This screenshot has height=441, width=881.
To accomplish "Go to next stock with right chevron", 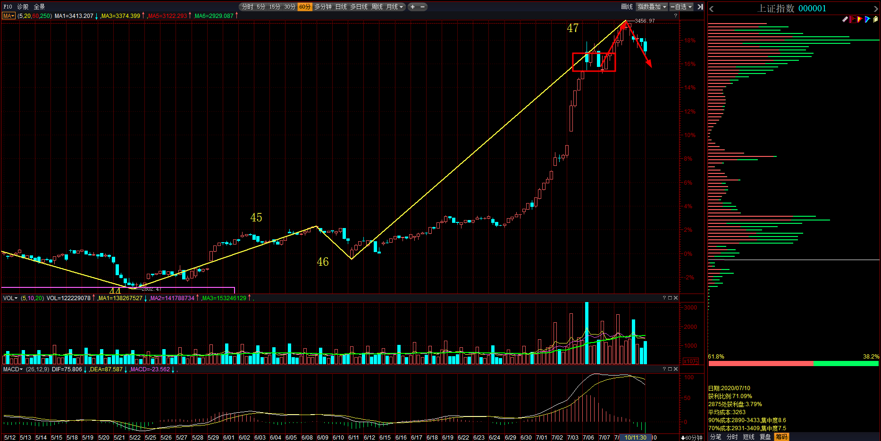I will [x=876, y=8].
